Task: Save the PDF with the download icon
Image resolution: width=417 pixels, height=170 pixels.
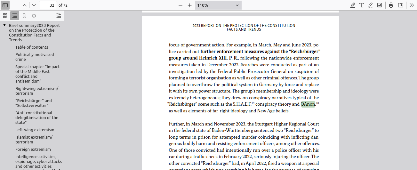Action: click(400, 5)
